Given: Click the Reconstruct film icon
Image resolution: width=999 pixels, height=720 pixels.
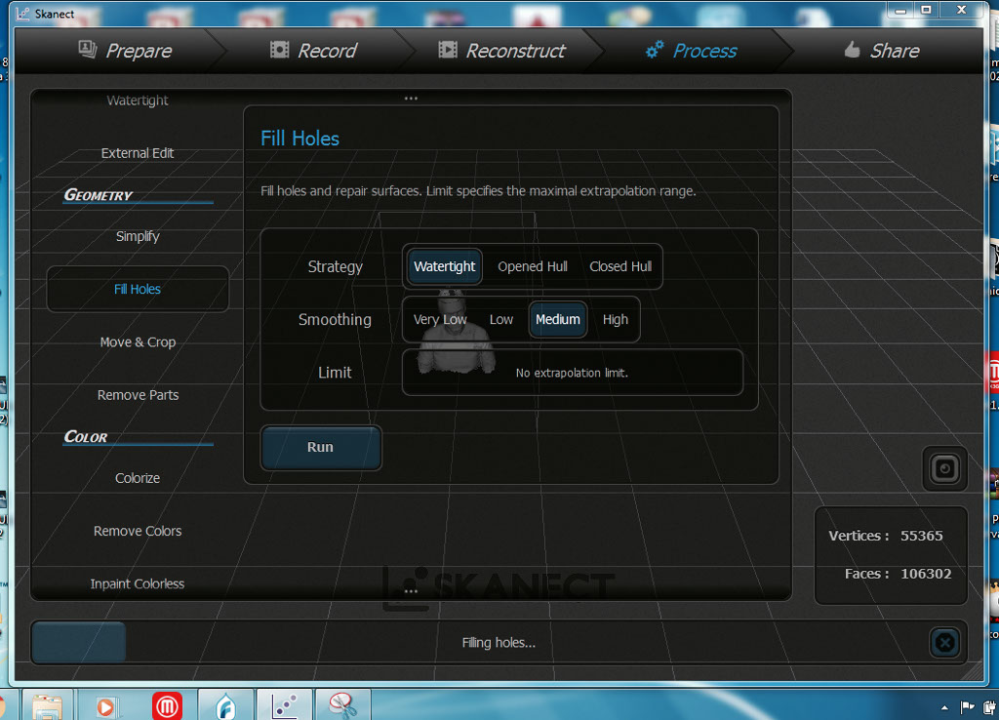Looking at the screenshot, I should 448,49.
